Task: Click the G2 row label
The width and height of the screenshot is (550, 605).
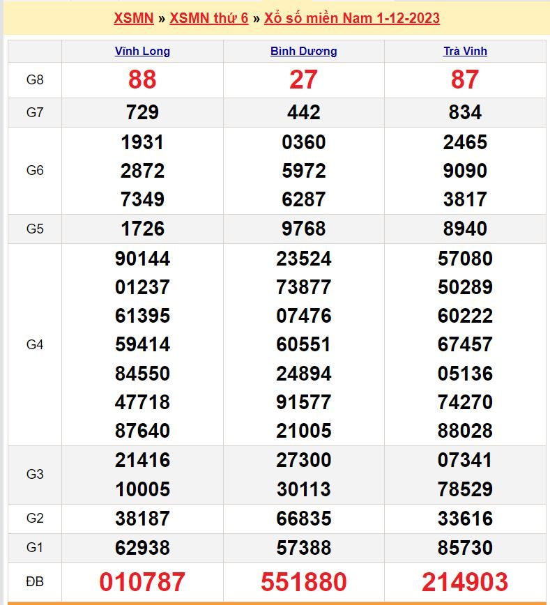Action: (x=35, y=518)
